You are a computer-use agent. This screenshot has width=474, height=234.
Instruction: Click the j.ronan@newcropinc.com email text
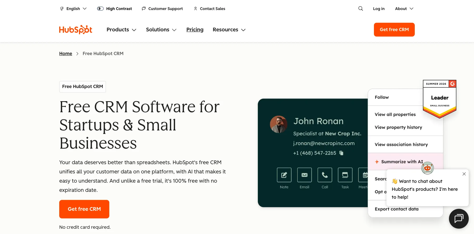(324, 143)
